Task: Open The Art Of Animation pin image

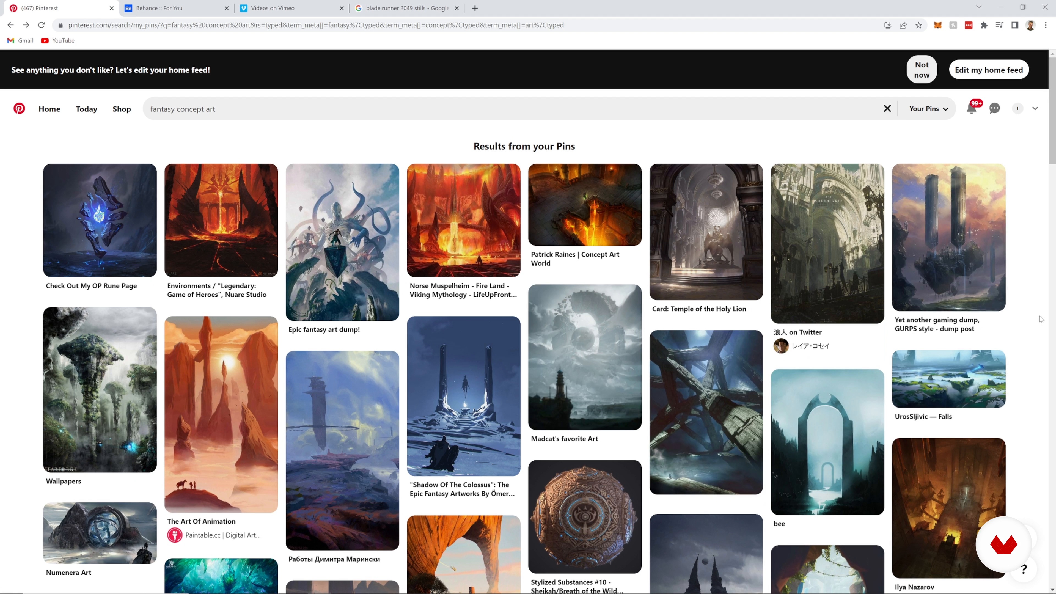Action: tap(221, 414)
